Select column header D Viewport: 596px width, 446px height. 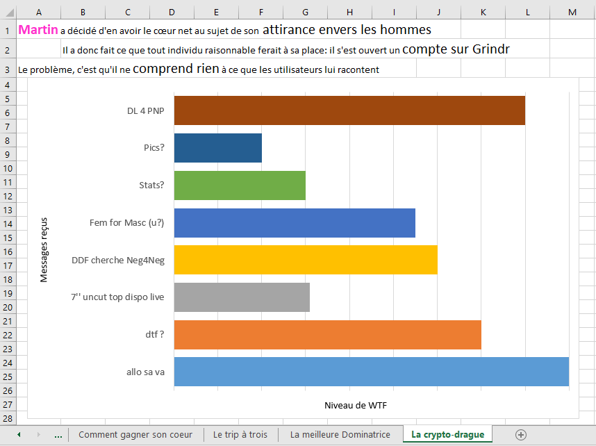click(172, 12)
